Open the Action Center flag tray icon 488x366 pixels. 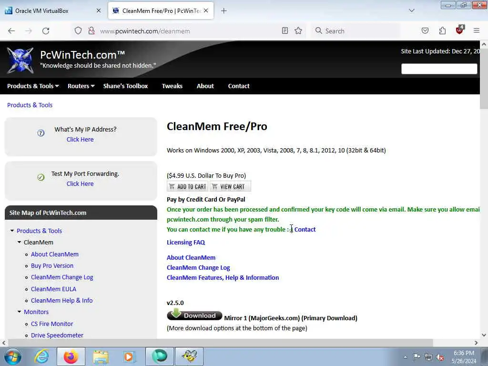coord(417,356)
